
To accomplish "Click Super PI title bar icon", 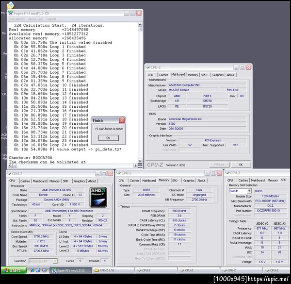I will (11, 13).
